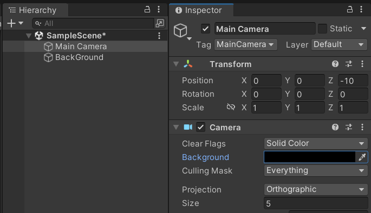Collapse the Transform component foldout
The image size is (371, 213).
pyautogui.click(x=176, y=64)
